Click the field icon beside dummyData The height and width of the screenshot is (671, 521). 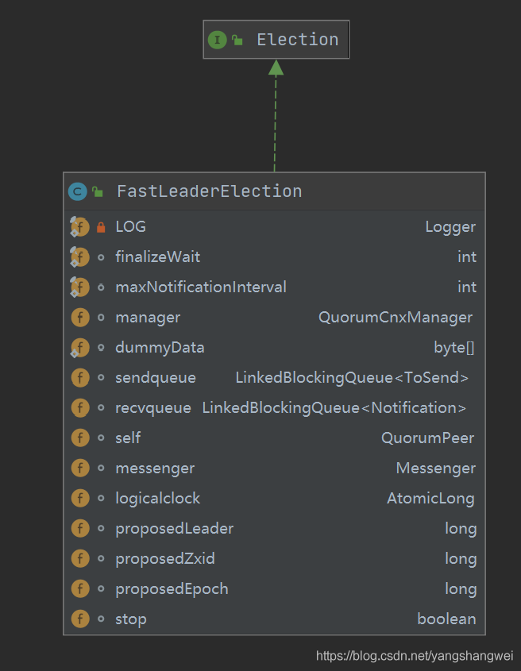coord(79,348)
